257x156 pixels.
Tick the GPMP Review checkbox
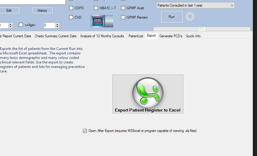(x=123, y=17)
